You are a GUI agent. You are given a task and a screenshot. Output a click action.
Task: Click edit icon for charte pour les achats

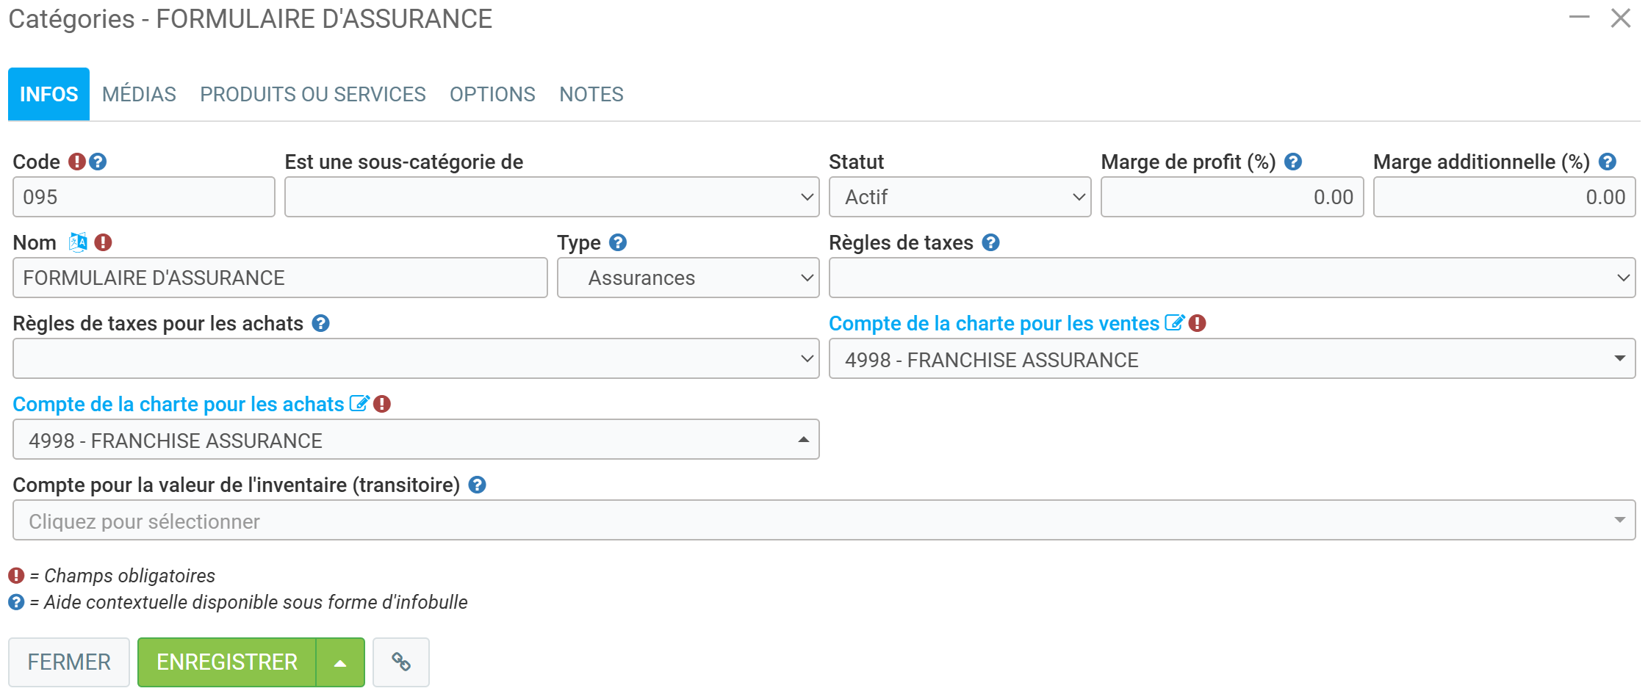tap(359, 404)
